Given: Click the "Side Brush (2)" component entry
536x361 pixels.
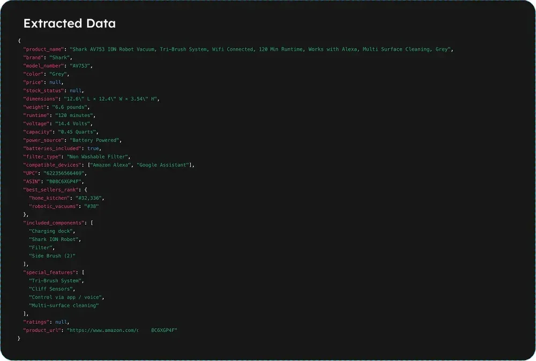Looking at the screenshot, I should pyautogui.click(x=53, y=256).
